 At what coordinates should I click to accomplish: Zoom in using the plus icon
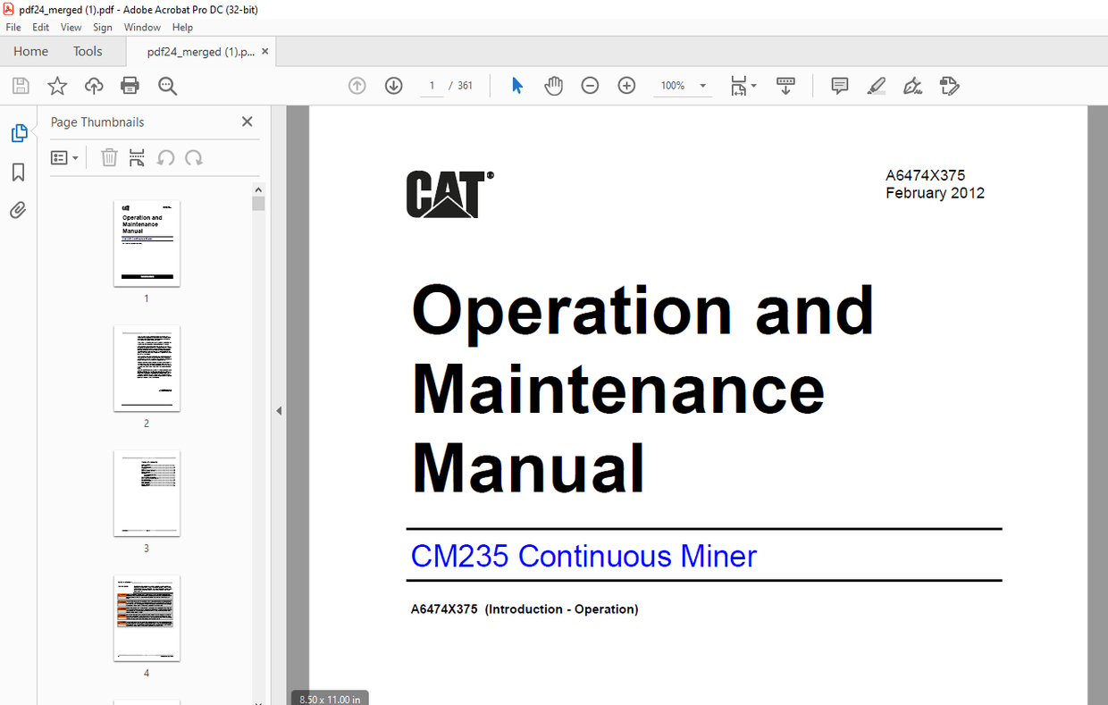coord(626,85)
